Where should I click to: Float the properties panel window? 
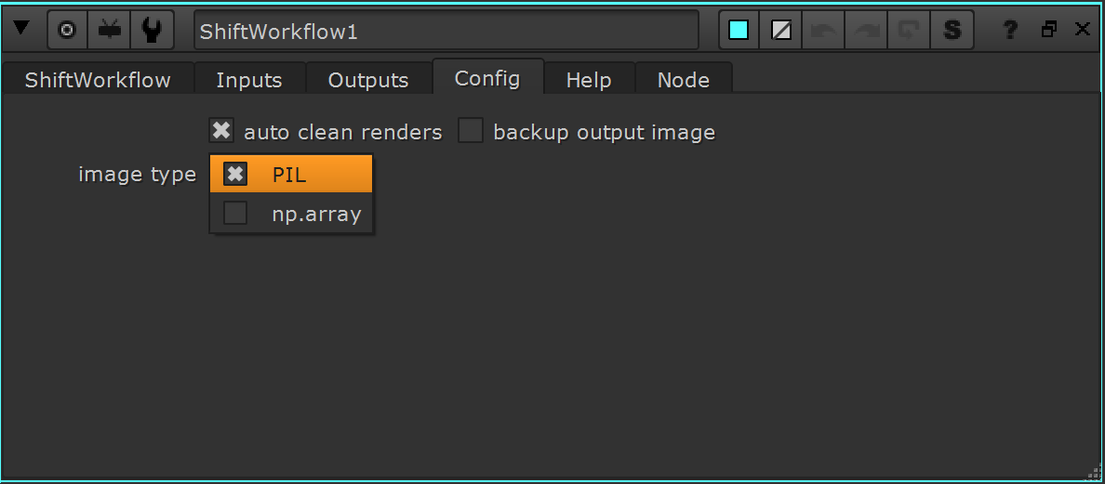1049,30
